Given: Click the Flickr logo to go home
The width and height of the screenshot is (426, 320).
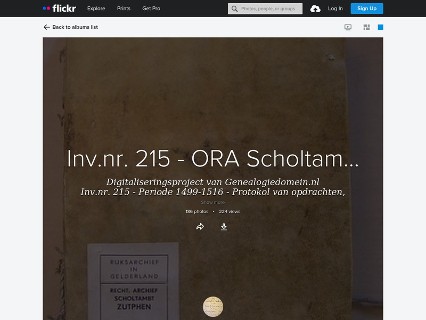Looking at the screenshot, I should coord(59,8).
